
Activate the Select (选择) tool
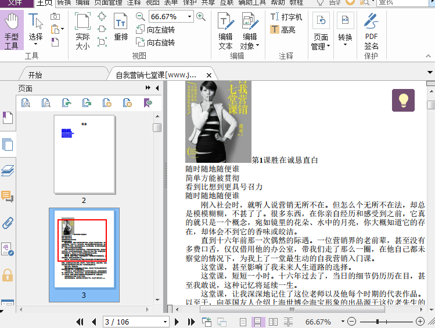coord(35,27)
